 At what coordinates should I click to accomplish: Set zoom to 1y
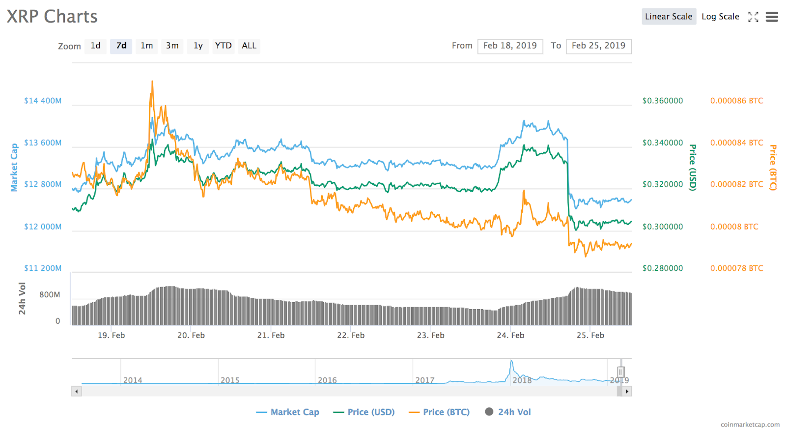(198, 46)
